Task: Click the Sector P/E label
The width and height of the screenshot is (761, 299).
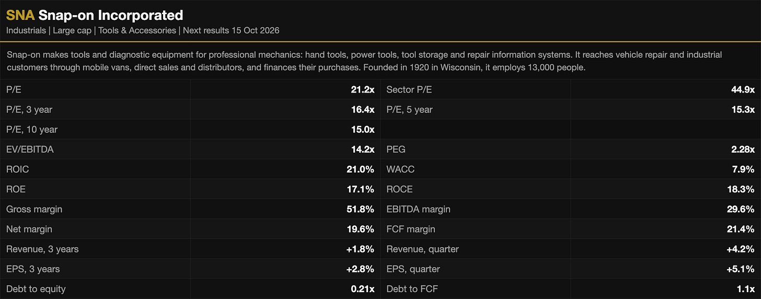Action: coord(409,90)
